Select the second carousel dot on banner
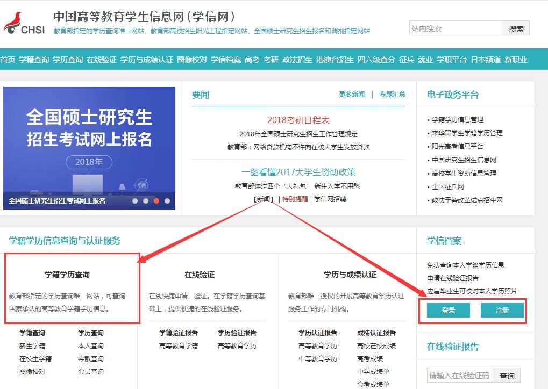Viewport: 548px width, 389px height. coord(146,201)
